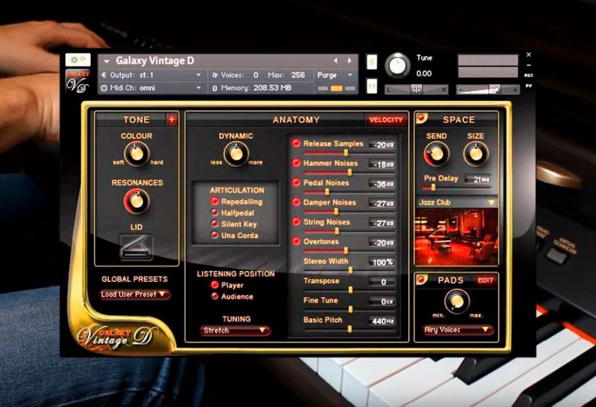
Task: Click the SIZE knob in Space panel
Action: [x=476, y=154]
